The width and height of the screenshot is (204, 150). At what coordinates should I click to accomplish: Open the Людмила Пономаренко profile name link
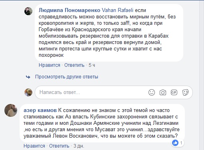pyautogui.click(x=69, y=10)
